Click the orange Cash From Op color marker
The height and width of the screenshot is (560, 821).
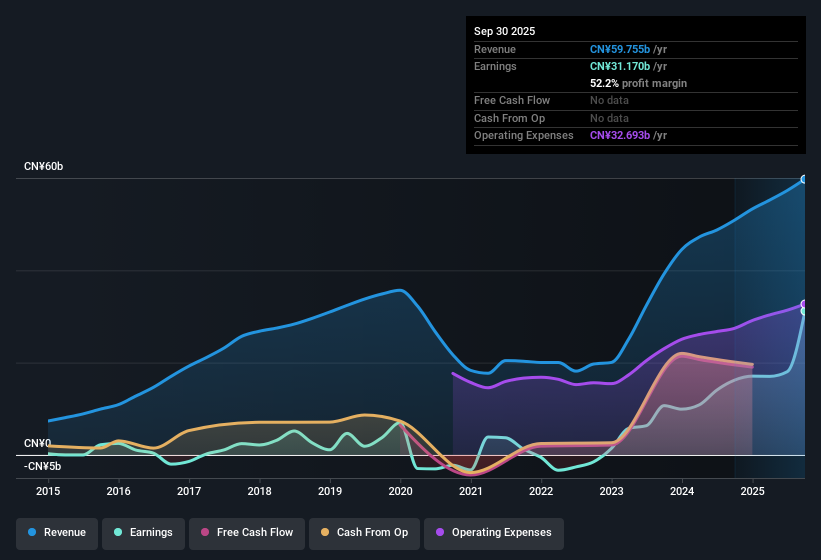325,532
